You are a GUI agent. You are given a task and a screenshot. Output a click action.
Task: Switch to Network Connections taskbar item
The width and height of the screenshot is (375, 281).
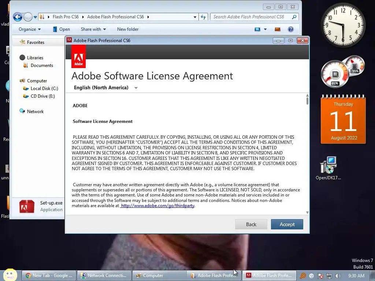click(x=104, y=276)
